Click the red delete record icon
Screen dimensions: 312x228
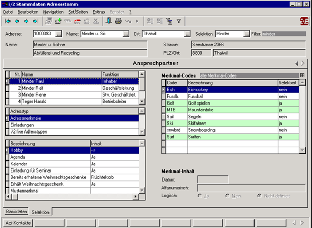pos(77,21)
